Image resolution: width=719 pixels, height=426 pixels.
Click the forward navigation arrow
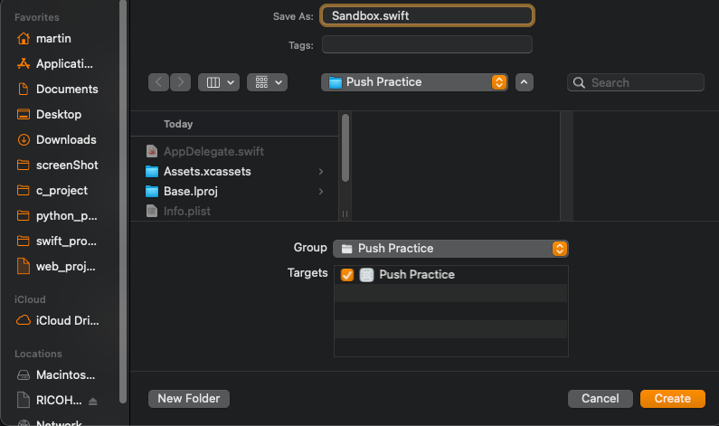pos(180,82)
